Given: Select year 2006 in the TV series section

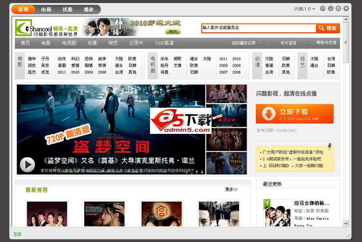Looking at the screenshot, I should [x=236, y=72].
